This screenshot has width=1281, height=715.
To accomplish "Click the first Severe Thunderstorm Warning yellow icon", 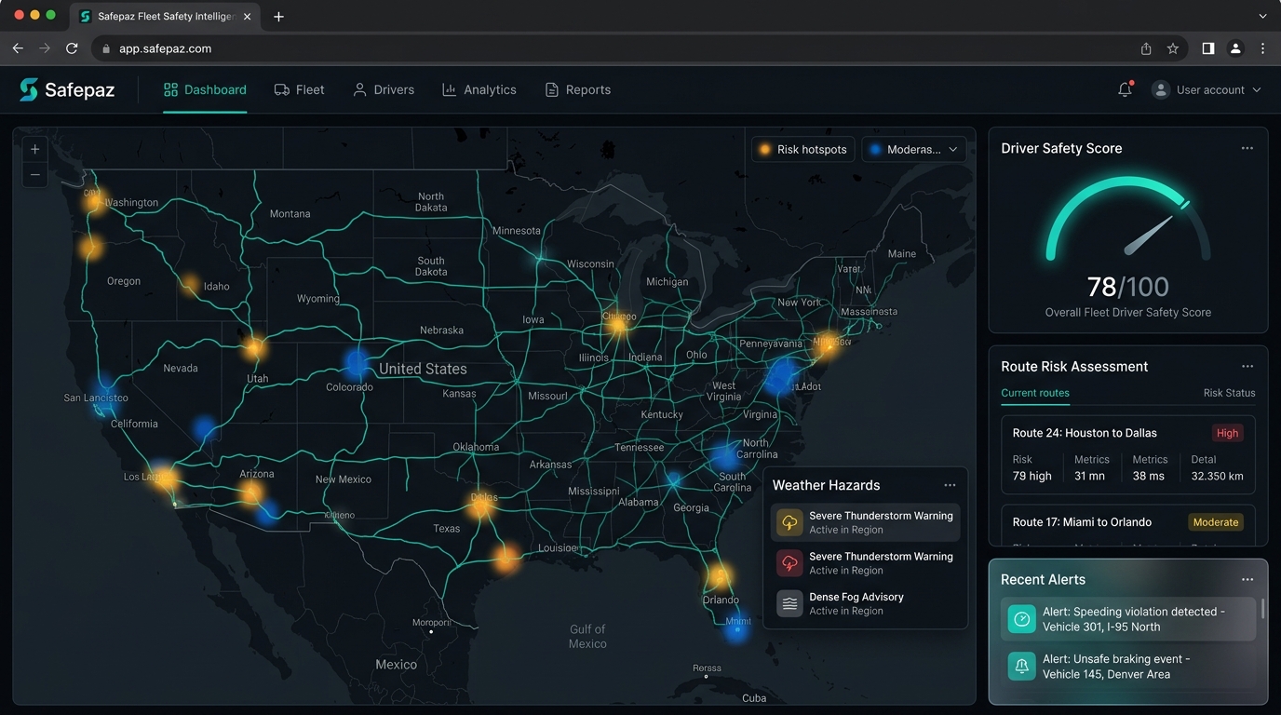I will [789, 522].
